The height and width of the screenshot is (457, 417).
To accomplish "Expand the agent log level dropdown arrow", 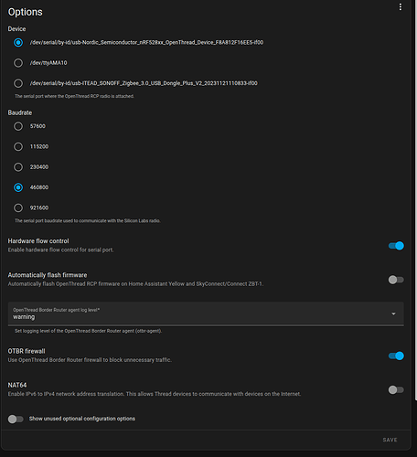I will pos(393,314).
